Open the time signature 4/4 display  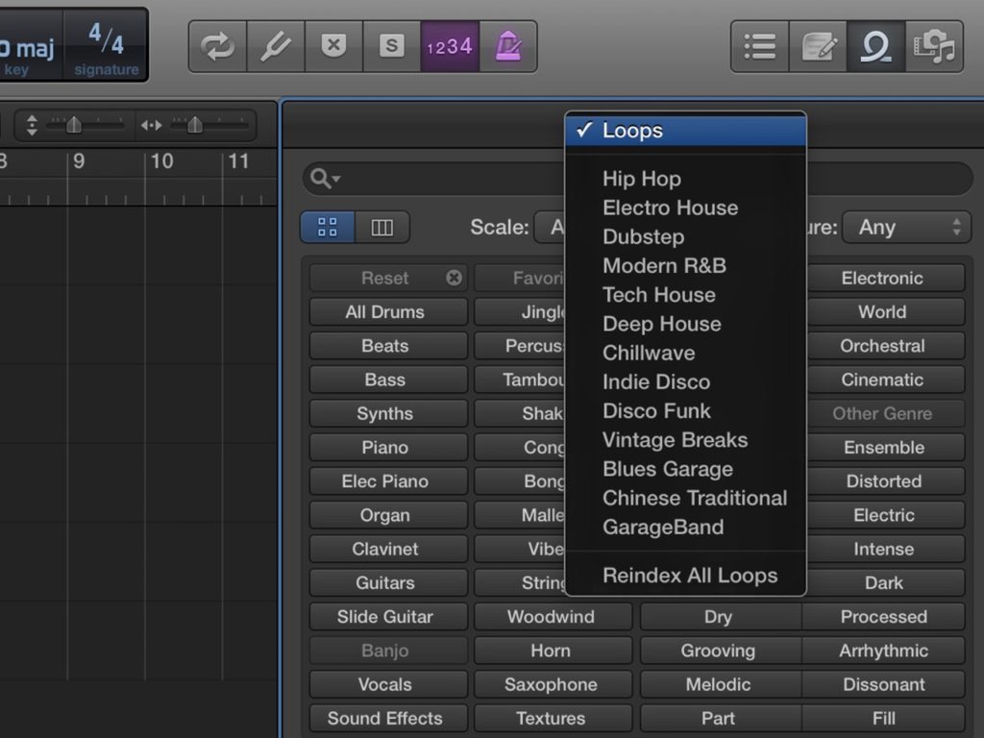[106, 45]
